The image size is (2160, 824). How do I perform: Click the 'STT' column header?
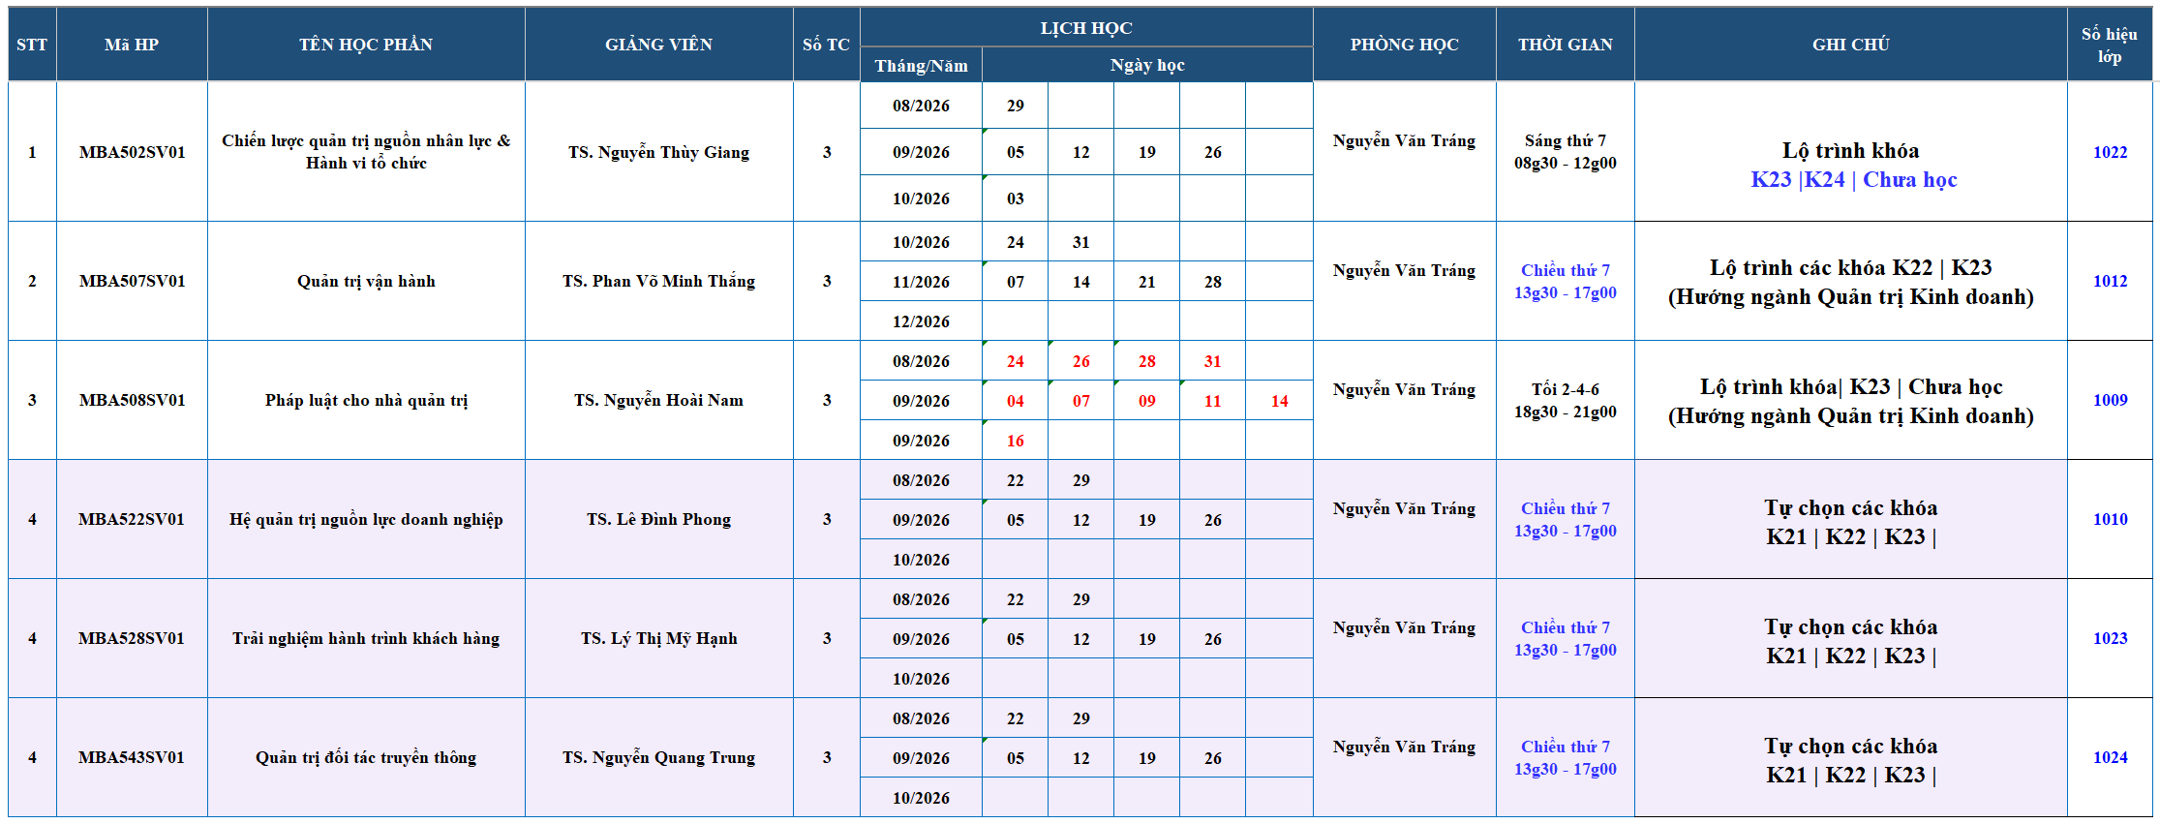32,45
